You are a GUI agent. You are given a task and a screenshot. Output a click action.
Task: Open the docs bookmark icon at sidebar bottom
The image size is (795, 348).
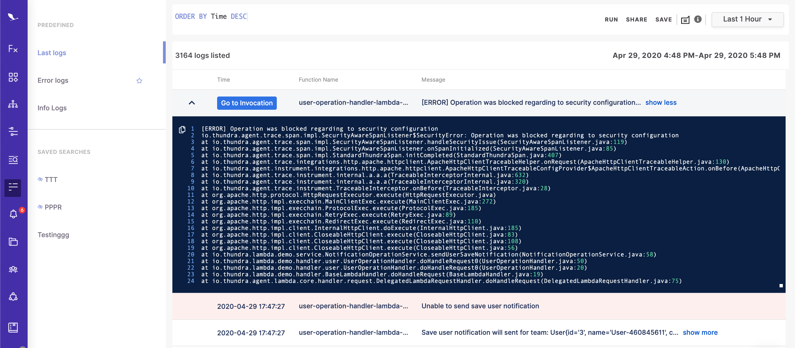tap(13, 327)
